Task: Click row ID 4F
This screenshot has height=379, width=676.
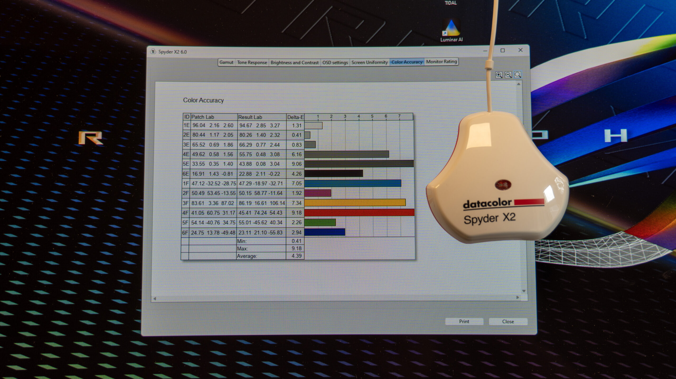Action: (185, 213)
